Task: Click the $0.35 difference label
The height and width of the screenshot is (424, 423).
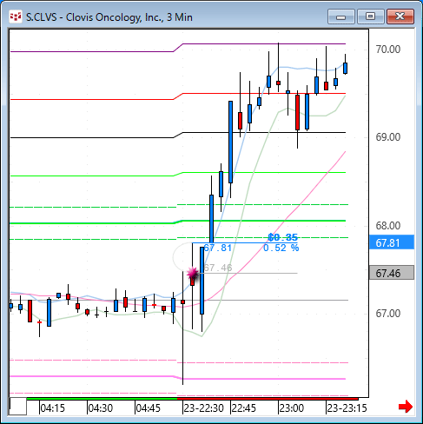Action: tap(283, 237)
